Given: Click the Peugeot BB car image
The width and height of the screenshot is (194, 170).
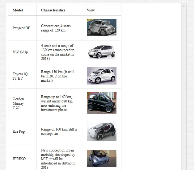Looking at the screenshot, I should coord(102,27).
